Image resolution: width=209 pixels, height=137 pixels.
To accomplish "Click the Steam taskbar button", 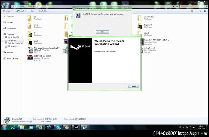I will (76, 127).
